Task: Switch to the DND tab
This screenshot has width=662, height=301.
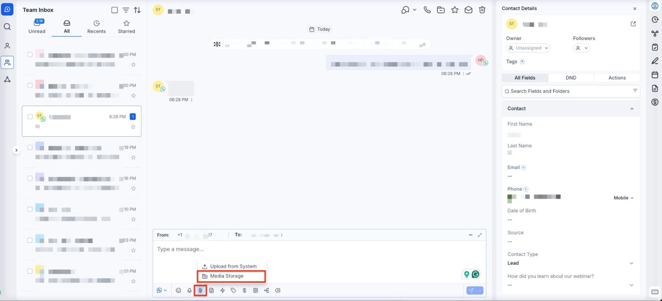Action: 571,78
